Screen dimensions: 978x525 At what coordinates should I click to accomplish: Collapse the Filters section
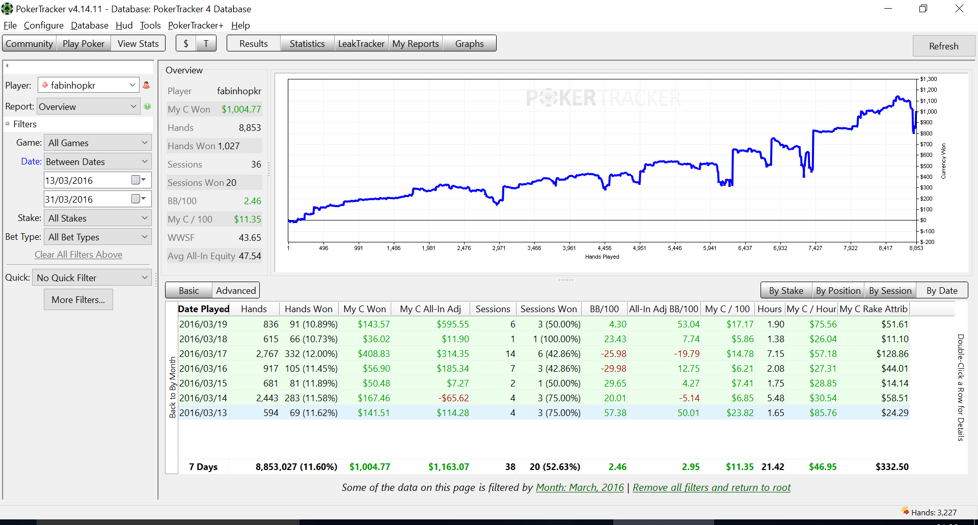[8, 124]
